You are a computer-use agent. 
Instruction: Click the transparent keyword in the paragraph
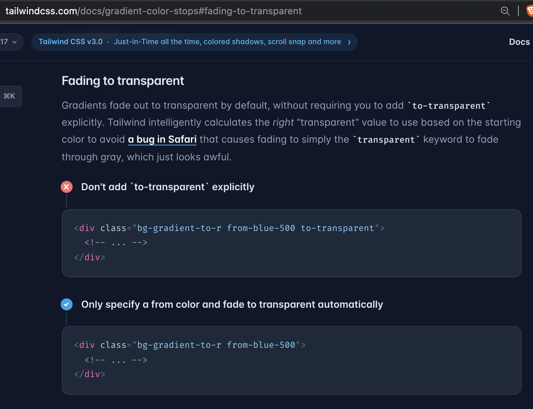[x=385, y=139]
